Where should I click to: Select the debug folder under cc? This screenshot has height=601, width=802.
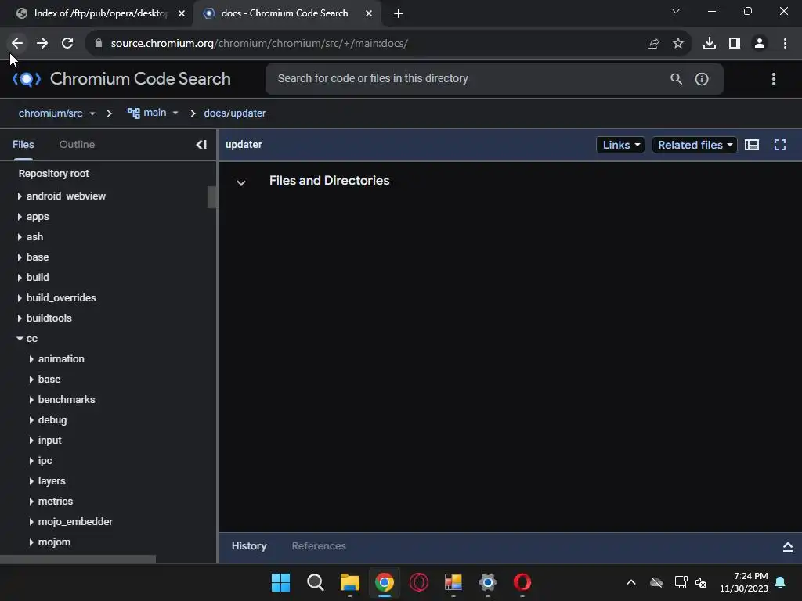point(52,420)
